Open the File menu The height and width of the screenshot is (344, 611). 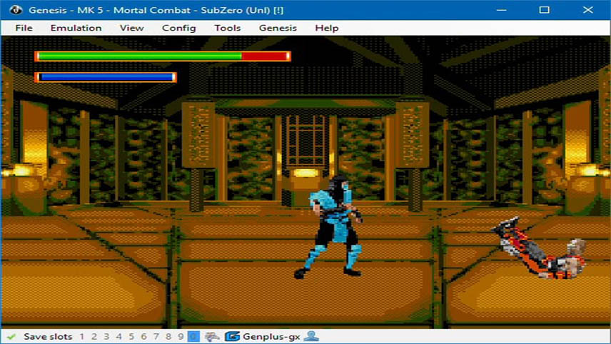coord(24,28)
